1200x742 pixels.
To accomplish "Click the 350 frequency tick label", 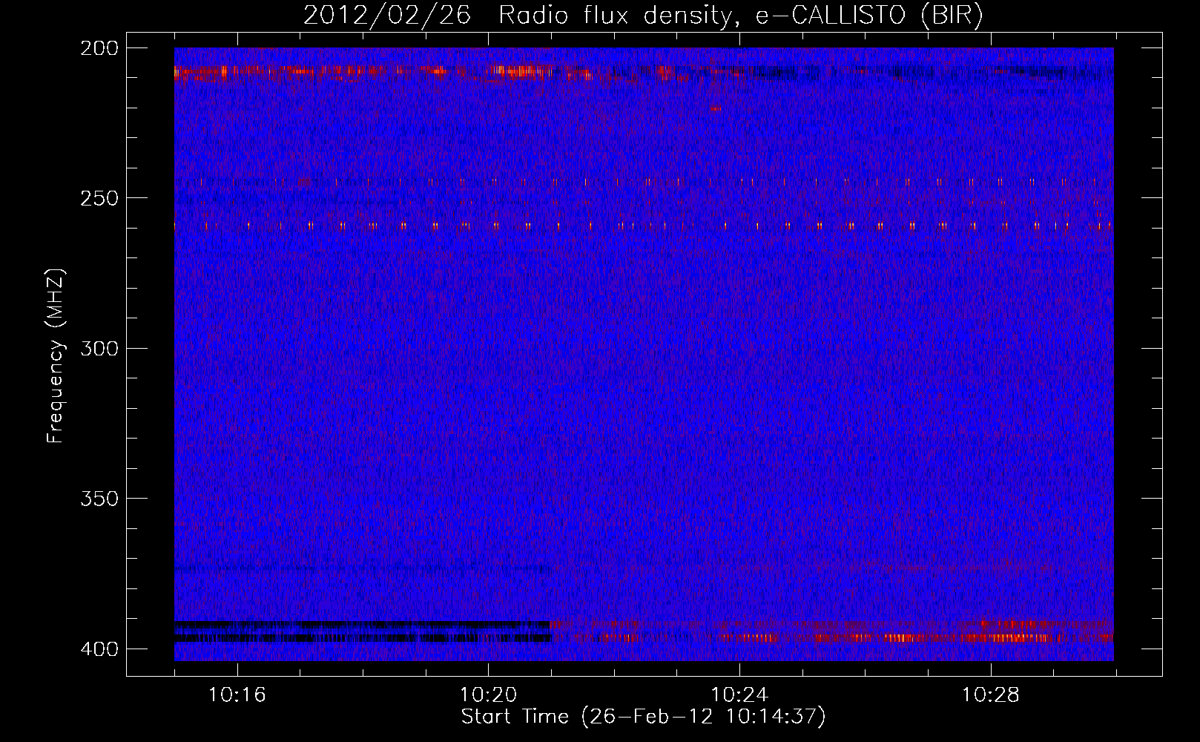I will click(99, 499).
